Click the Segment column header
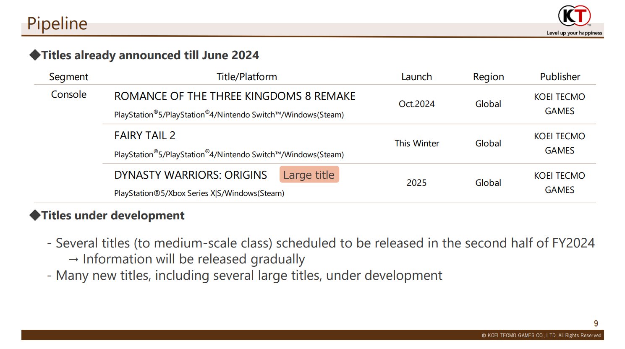This screenshot has width=625, height=349. click(68, 77)
